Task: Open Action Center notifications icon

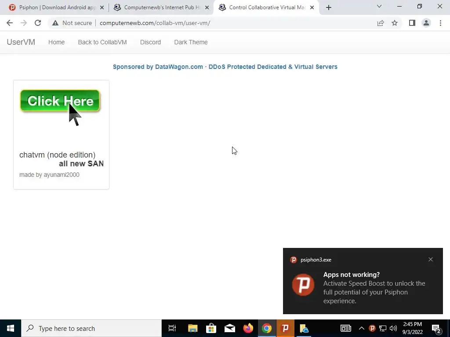Action: (x=436, y=329)
